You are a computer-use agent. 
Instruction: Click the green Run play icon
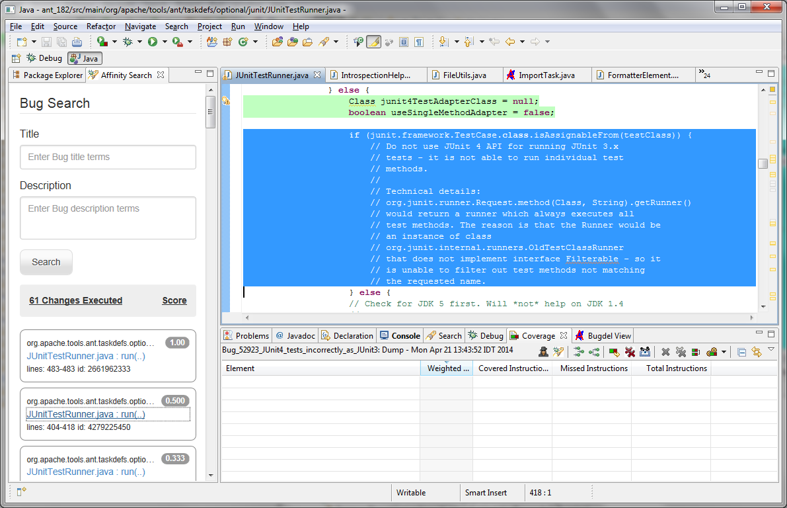click(x=153, y=42)
